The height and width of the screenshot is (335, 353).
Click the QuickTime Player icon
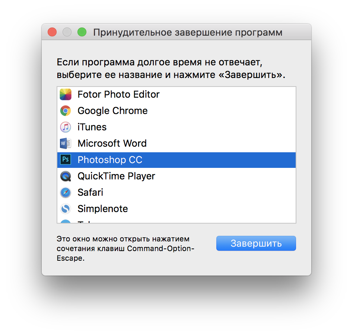[x=66, y=176]
